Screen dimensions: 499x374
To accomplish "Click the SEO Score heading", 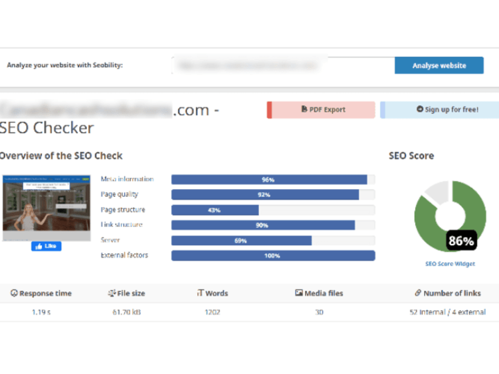I will pos(411,156).
